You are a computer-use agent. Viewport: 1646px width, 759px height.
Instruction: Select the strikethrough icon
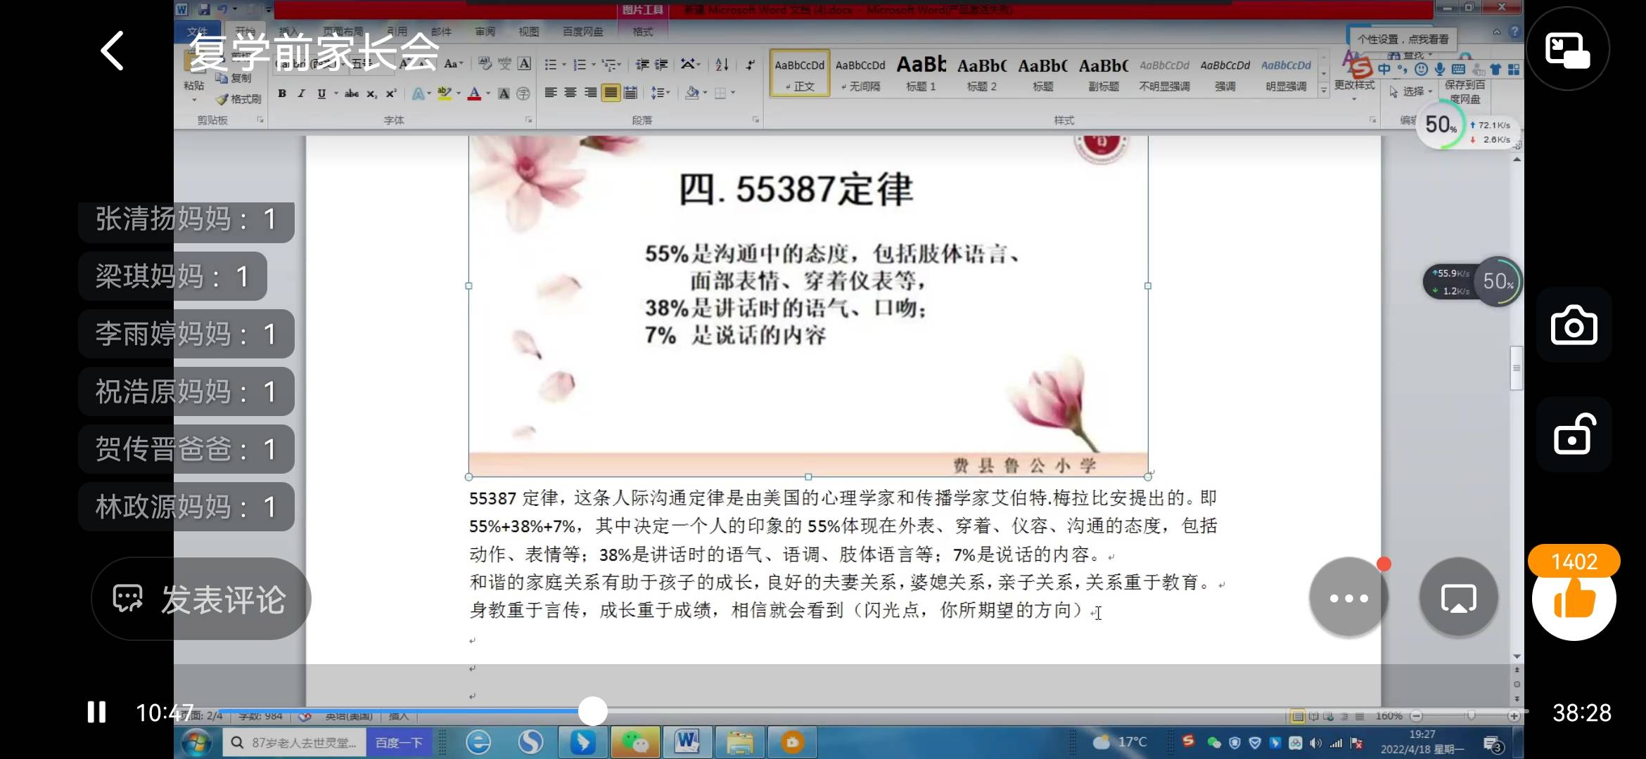click(x=350, y=93)
